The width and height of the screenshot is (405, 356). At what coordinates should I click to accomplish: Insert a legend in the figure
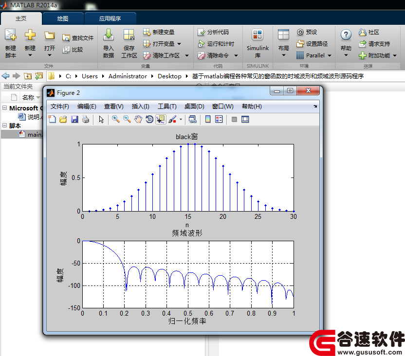coord(219,119)
